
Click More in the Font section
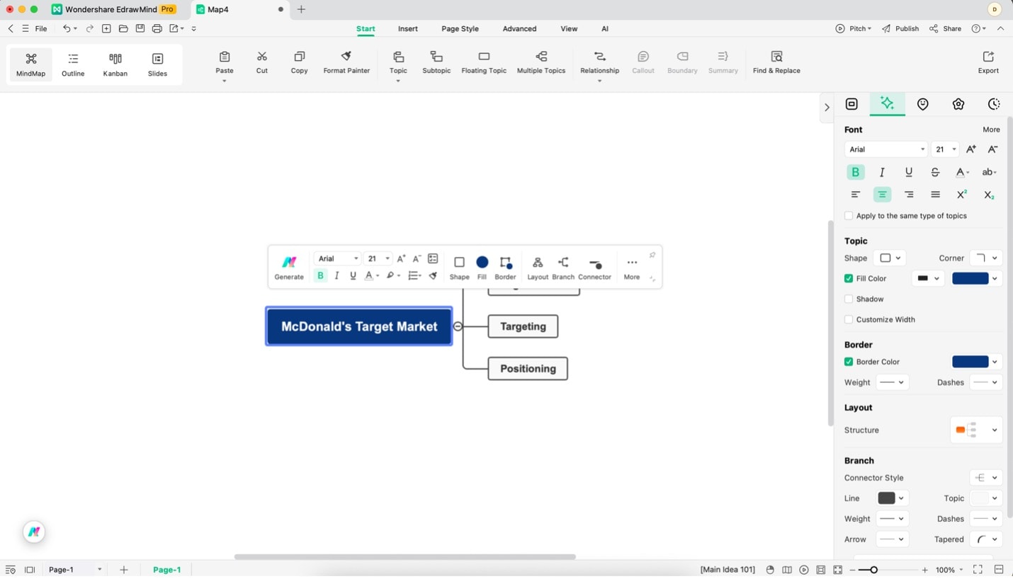click(x=991, y=130)
